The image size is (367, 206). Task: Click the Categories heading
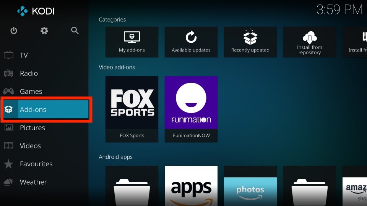point(112,19)
